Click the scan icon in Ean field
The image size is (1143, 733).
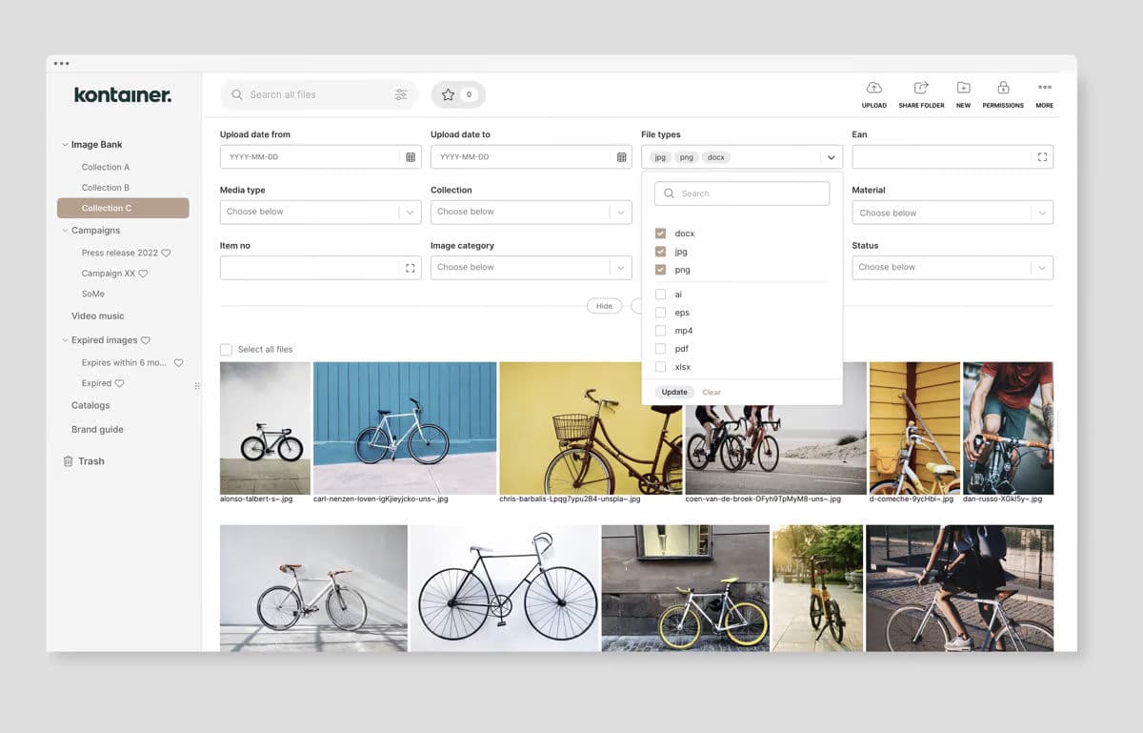1042,157
